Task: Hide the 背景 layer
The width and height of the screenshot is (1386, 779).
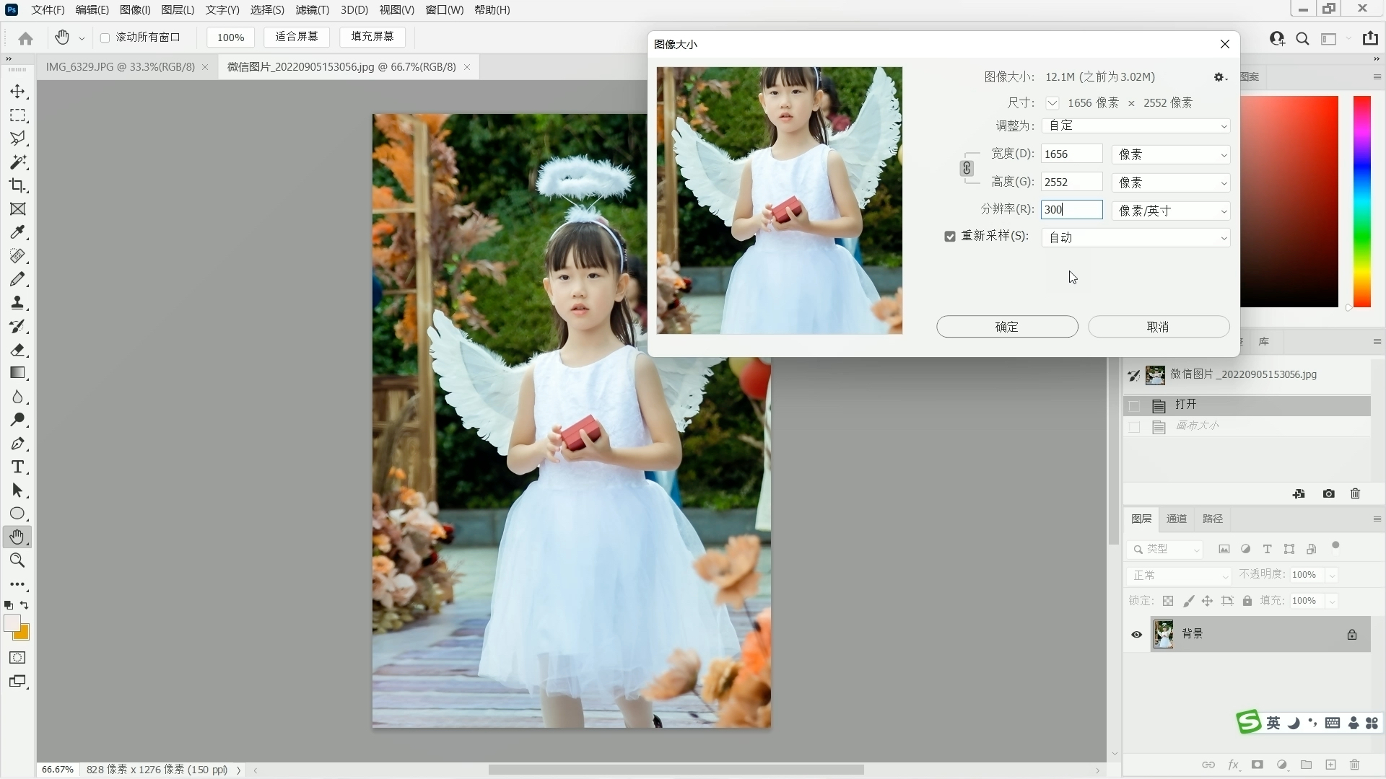Action: [x=1136, y=634]
